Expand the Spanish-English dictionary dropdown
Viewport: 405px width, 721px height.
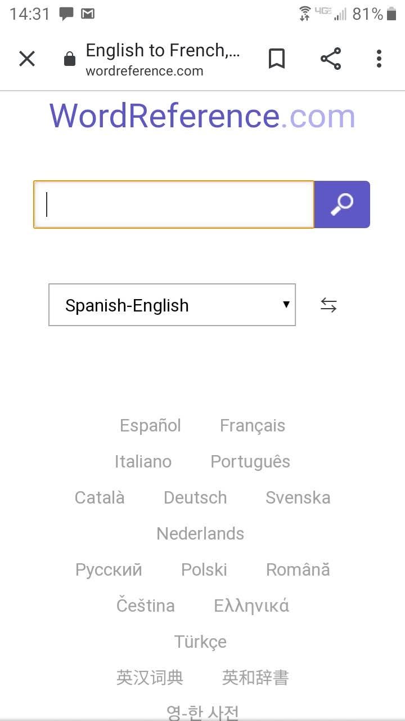tap(172, 305)
